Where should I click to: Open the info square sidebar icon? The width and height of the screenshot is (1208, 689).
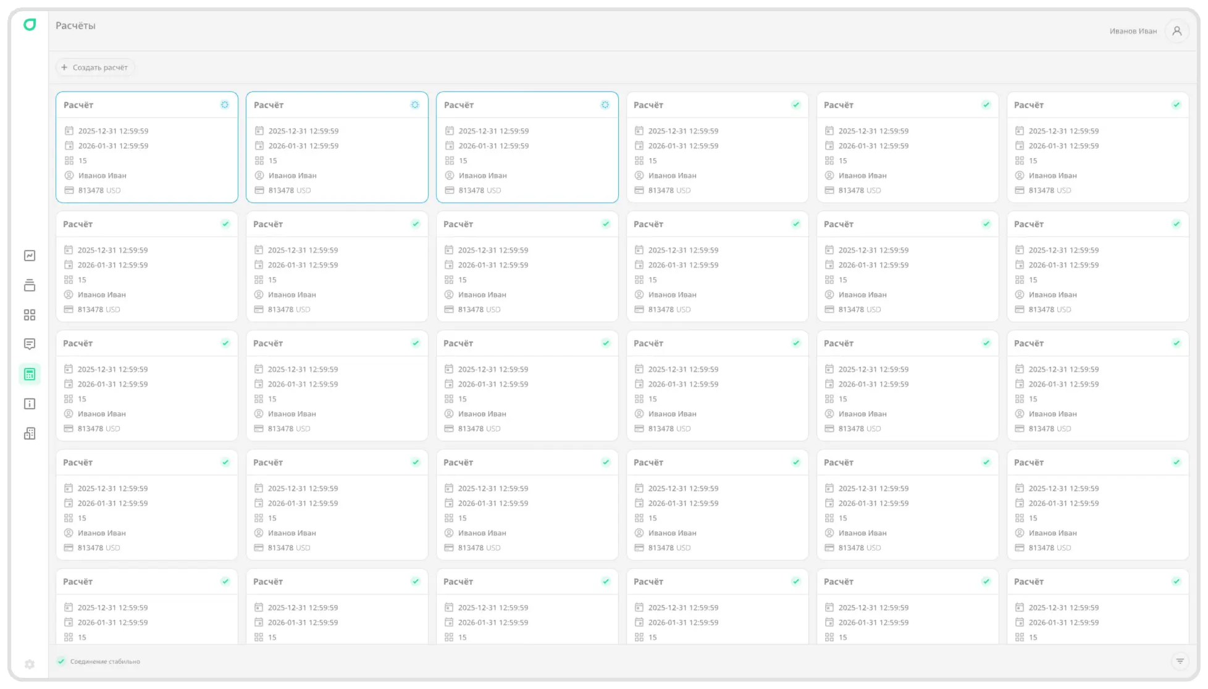point(30,404)
